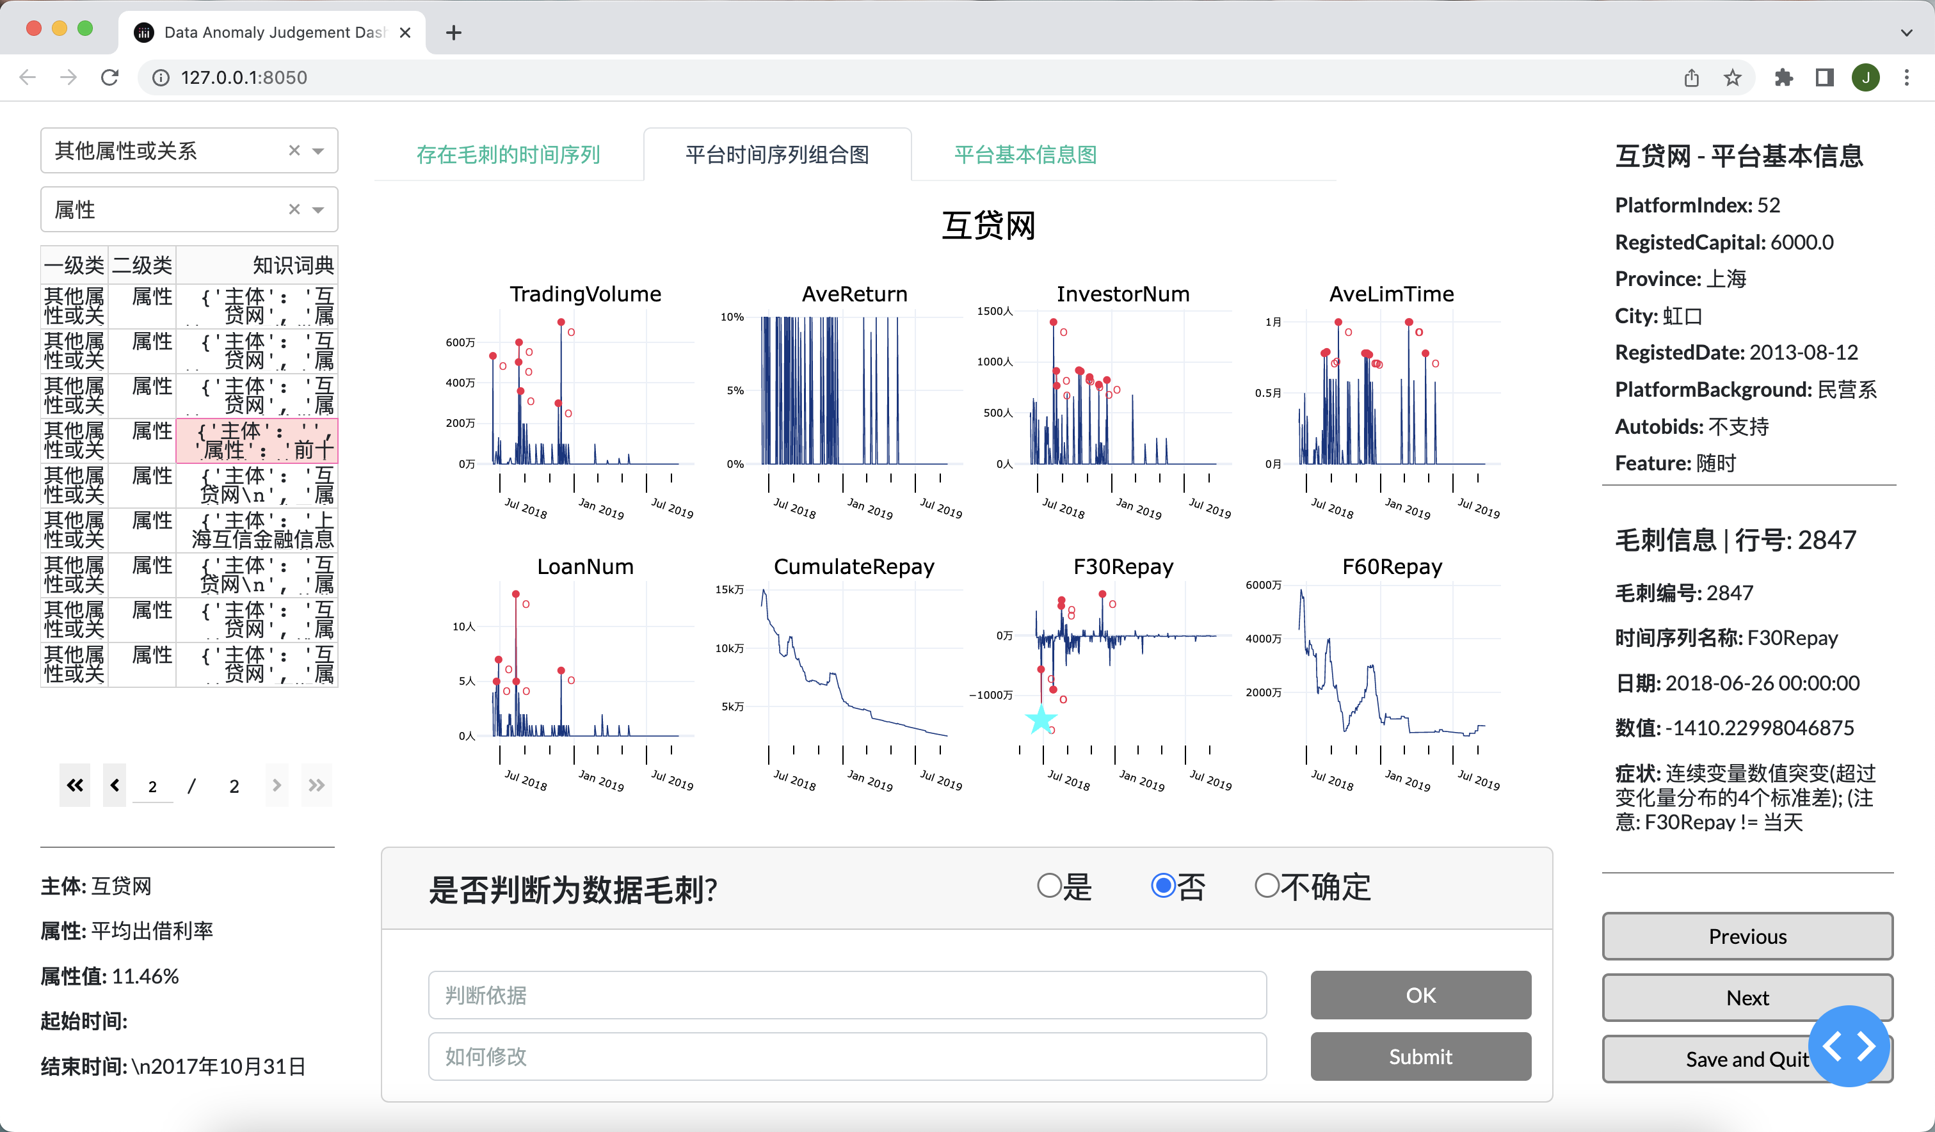Image resolution: width=1935 pixels, height=1132 pixels.
Task: Click the site information icon in the address bar
Action: pyautogui.click(x=161, y=77)
